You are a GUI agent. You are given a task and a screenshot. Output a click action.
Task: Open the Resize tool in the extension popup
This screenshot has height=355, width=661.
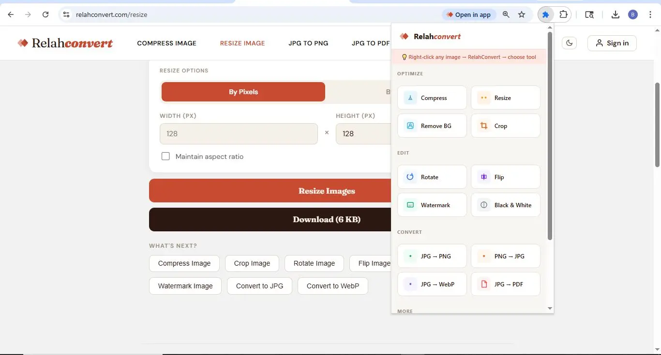pos(505,98)
